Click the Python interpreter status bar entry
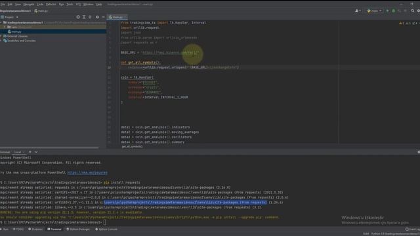420x236 pixels. pyautogui.click(x=395, y=234)
